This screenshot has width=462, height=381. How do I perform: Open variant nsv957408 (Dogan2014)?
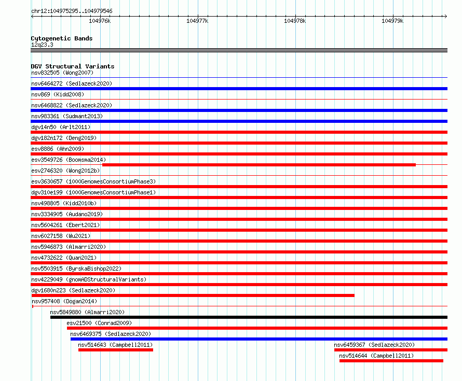pos(64,301)
